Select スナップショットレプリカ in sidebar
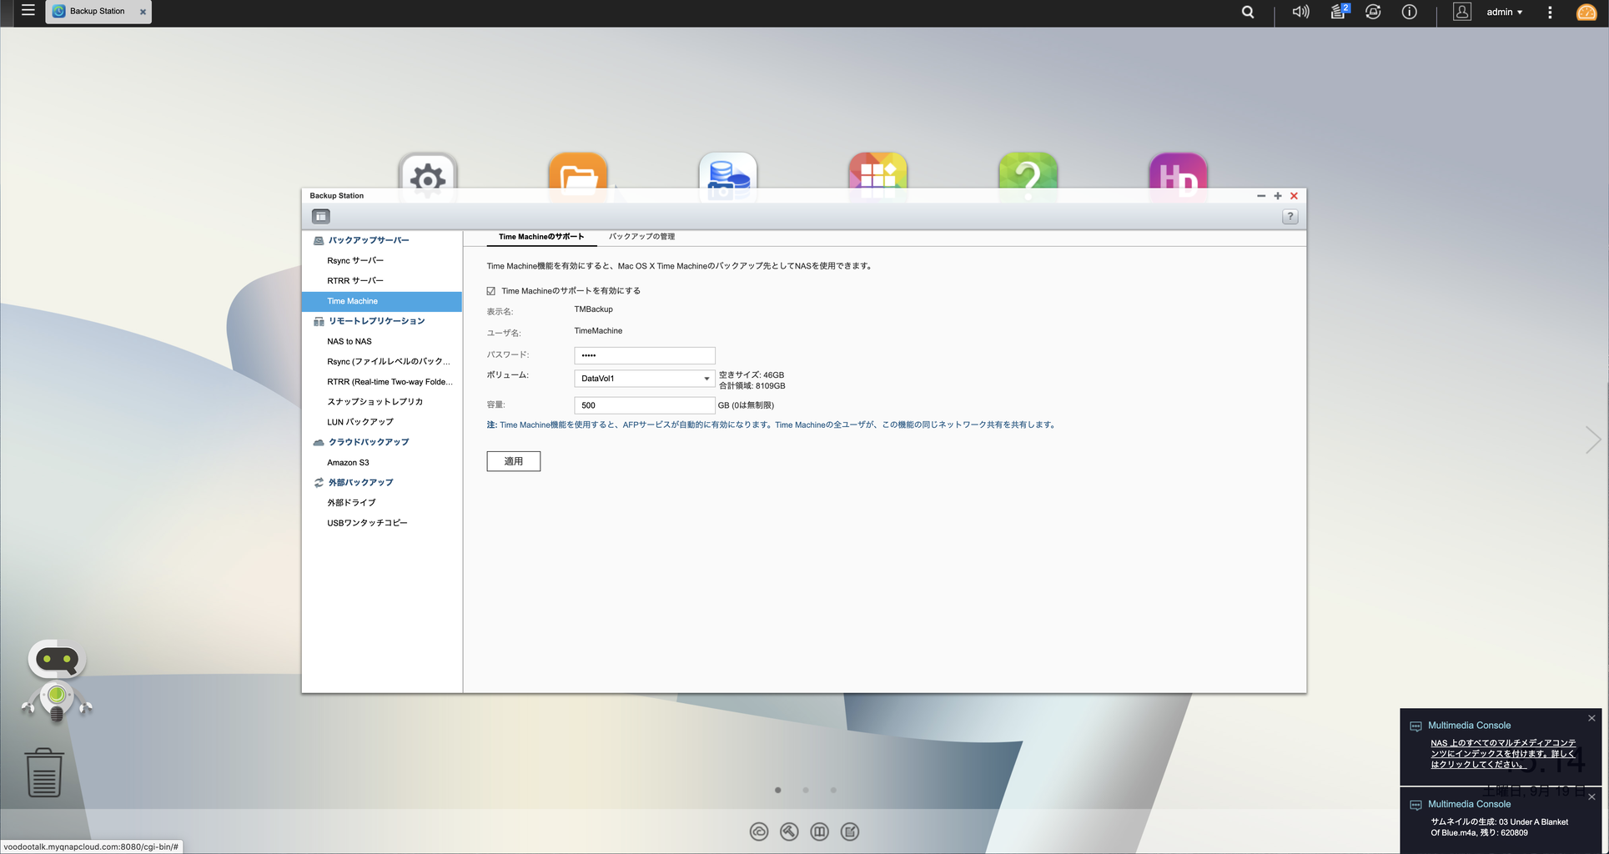 [375, 402]
